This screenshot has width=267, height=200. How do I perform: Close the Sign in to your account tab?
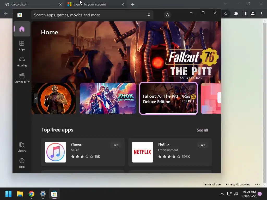tap(123, 4)
